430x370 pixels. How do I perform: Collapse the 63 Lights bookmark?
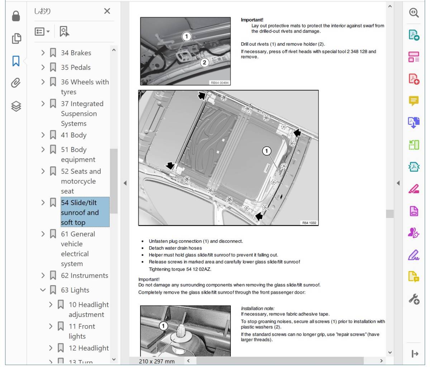click(43, 290)
